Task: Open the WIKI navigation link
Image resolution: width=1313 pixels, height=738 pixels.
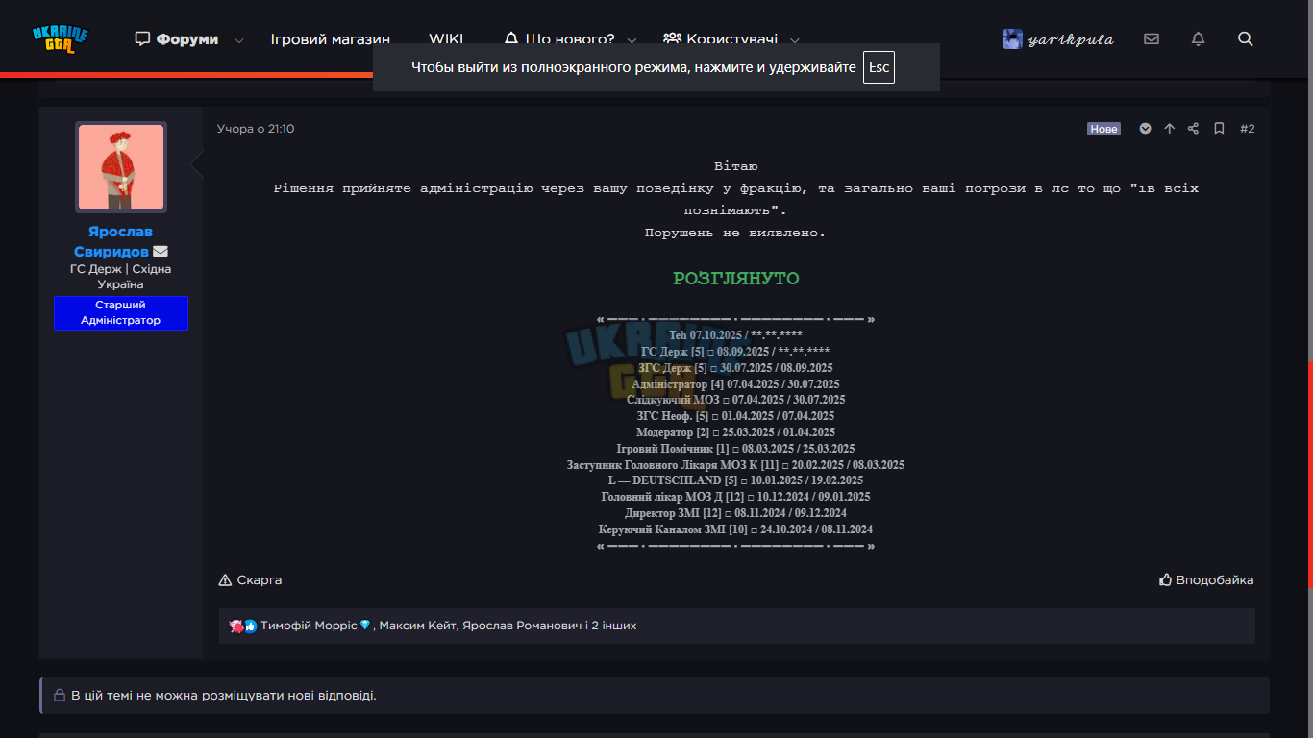Action: pyautogui.click(x=446, y=39)
